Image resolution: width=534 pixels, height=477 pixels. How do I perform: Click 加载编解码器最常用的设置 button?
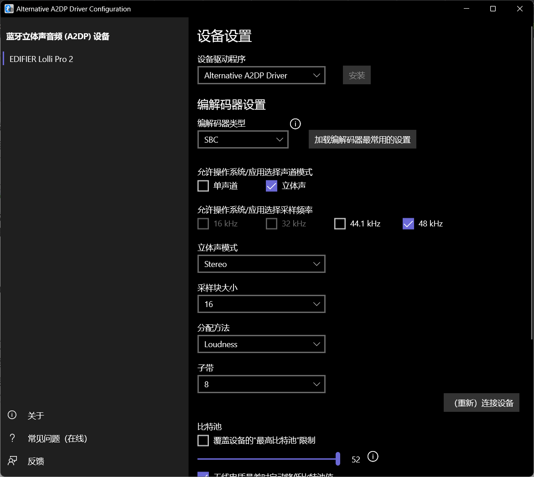pyautogui.click(x=362, y=140)
